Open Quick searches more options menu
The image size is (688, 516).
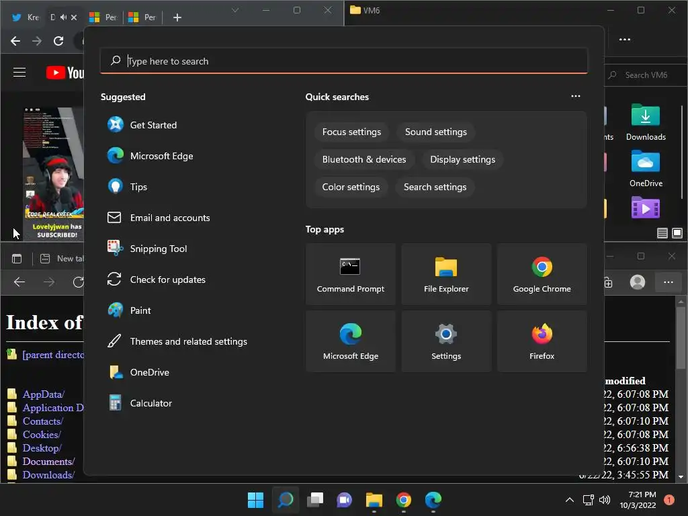(x=575, y=96)
